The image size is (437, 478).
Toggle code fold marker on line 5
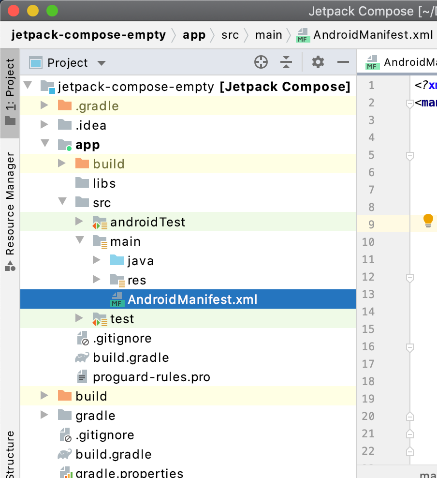pos(409,156)
